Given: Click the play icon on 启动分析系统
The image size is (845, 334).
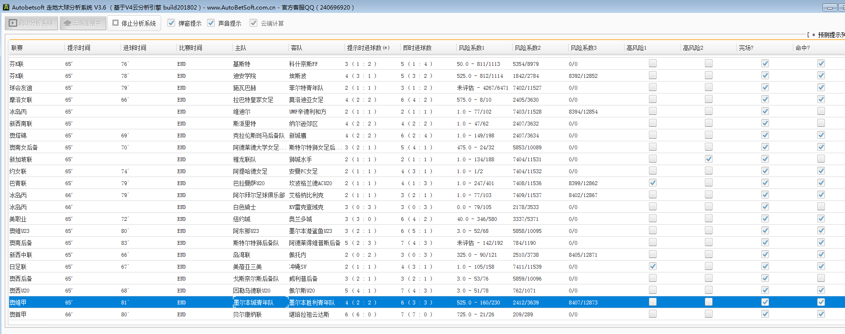Looking at the screenshot, I should pos(13,23).
